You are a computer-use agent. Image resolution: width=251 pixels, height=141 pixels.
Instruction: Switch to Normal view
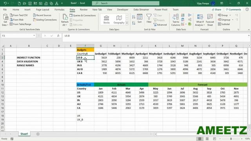(200, 139)
